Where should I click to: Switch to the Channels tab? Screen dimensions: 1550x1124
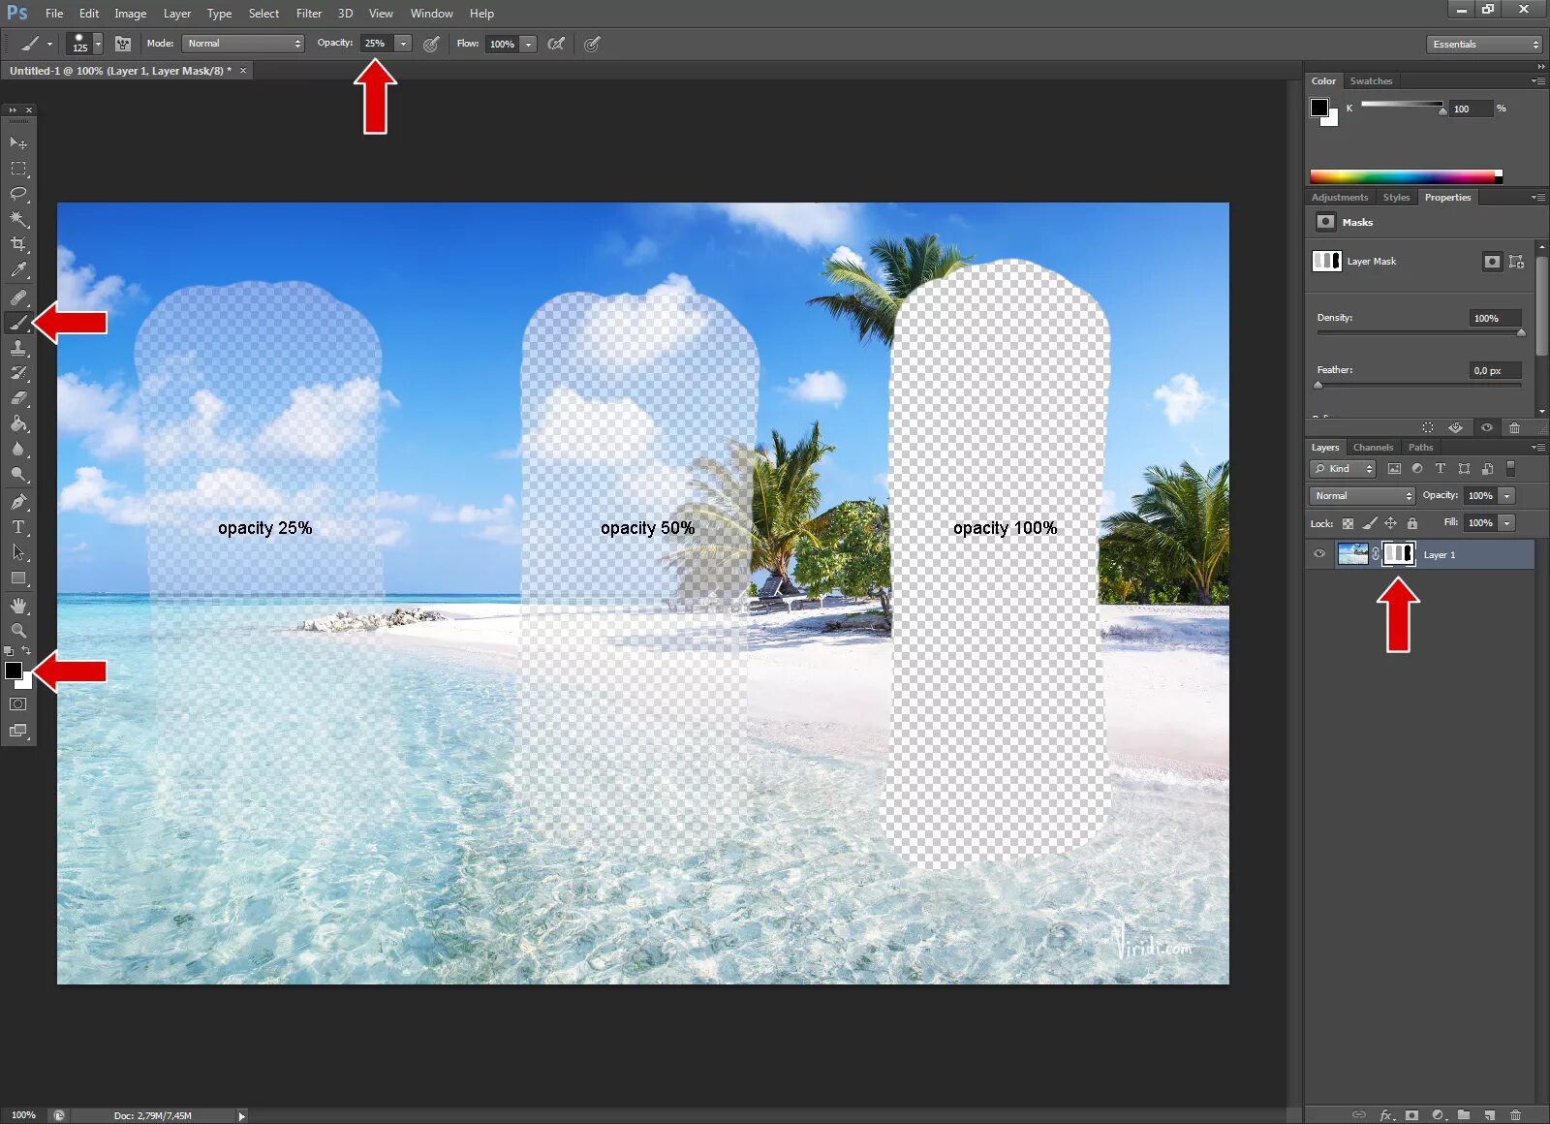[1373, 448]
